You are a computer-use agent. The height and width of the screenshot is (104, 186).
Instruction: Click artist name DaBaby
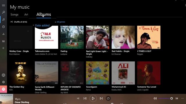click(89, 57)
